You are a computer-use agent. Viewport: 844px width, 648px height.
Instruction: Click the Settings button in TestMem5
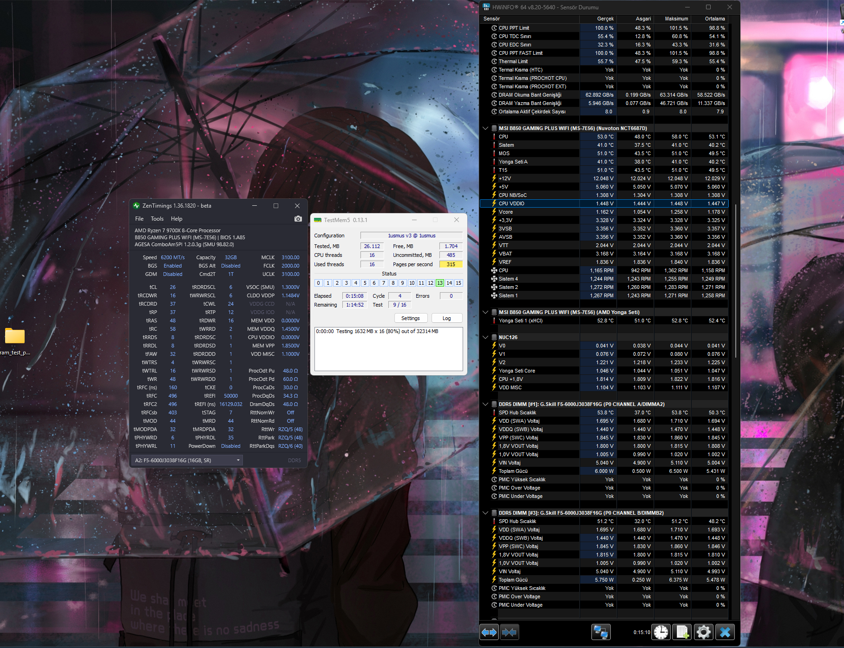tap(411, 318)
